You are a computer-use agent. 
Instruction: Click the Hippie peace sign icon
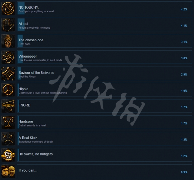click(x=8, y=90)
